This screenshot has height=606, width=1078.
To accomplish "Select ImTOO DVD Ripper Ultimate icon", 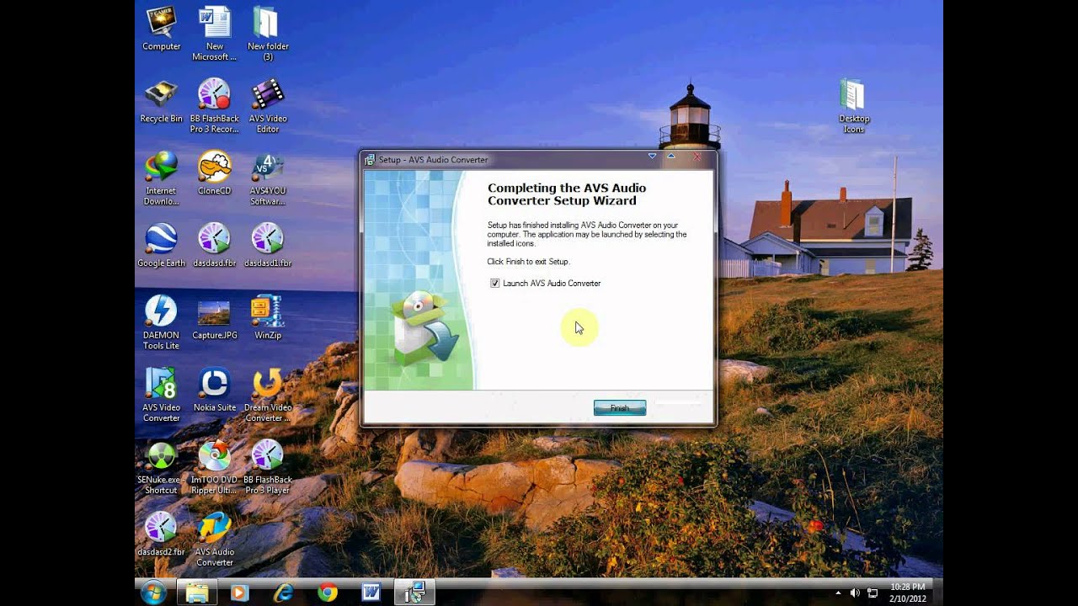I will [215, 467].
